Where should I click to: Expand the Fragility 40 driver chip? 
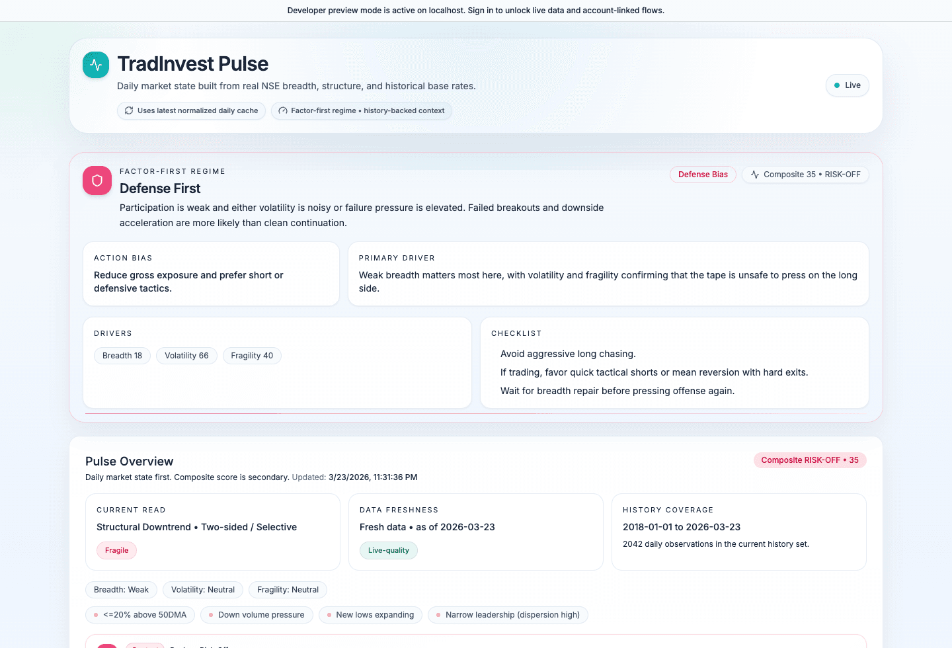[252, 355]
